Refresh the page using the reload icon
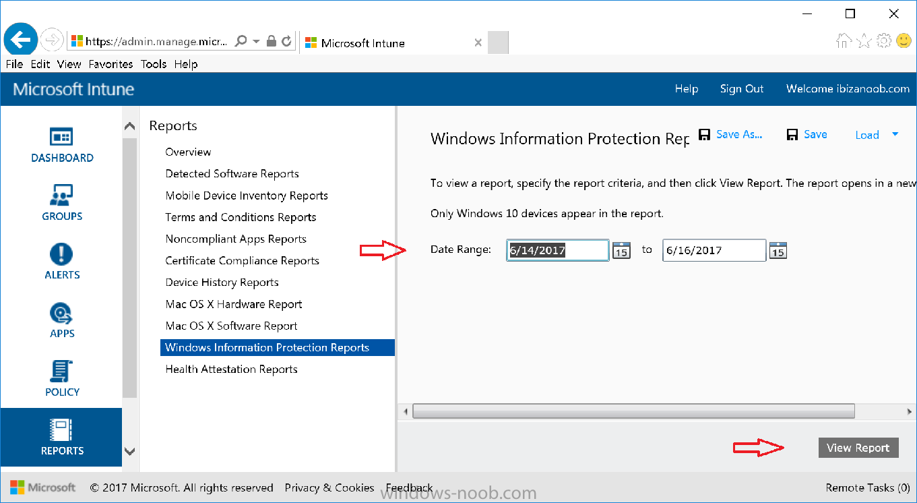The image size is (917, 503). click(x=287, y=41)
